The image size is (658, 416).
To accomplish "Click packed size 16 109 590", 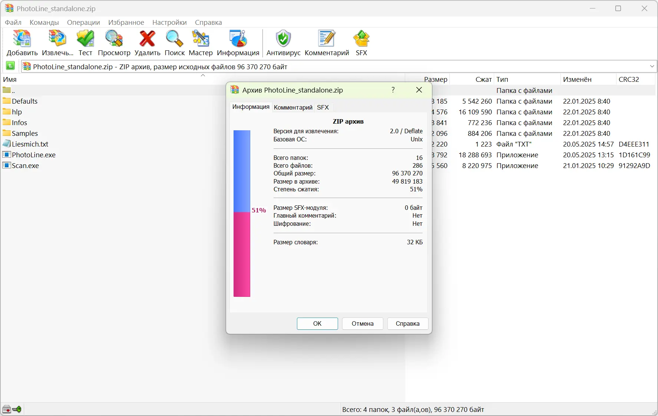I will [x=475, y=112].
